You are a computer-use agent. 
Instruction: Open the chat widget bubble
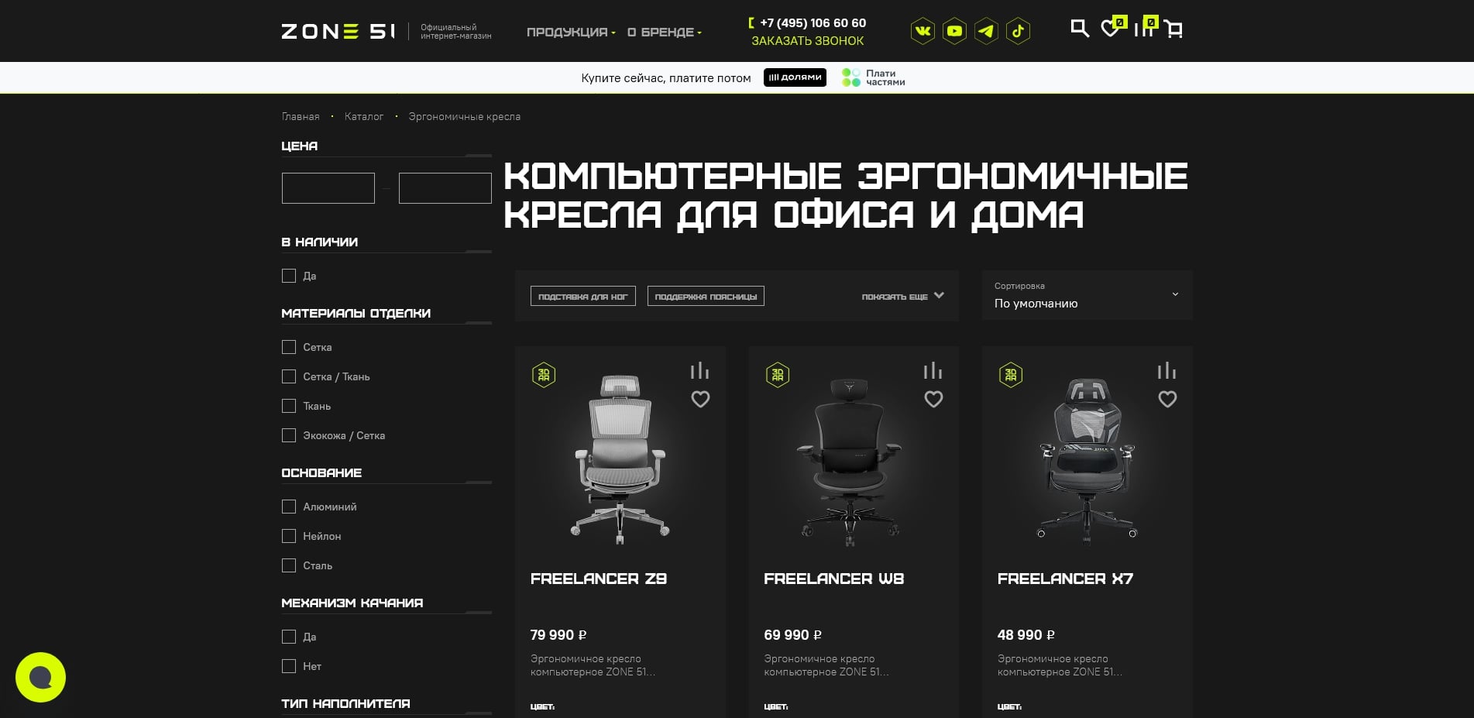[40, 678]
